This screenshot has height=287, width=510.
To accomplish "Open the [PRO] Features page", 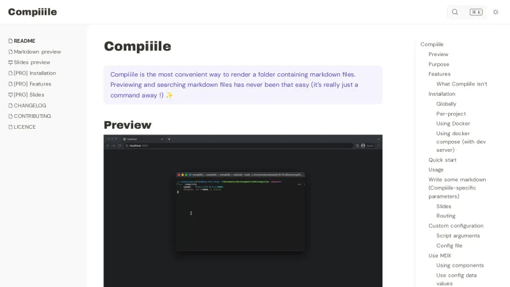I will click(x=32, y=84).
